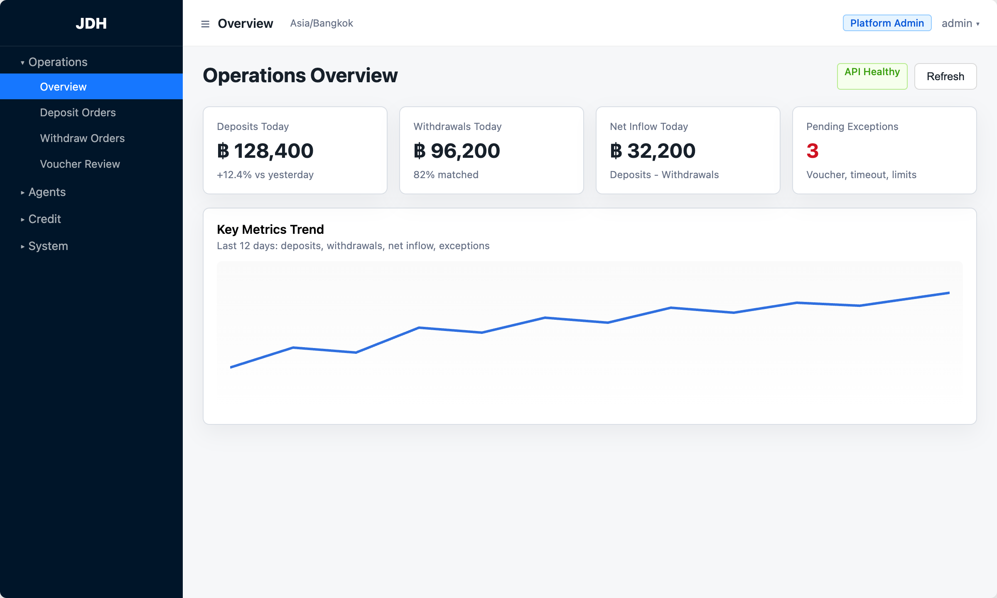Click the API Healthy status badge
The width and height of the screenshot is (997, 598).
click(872, 76)
